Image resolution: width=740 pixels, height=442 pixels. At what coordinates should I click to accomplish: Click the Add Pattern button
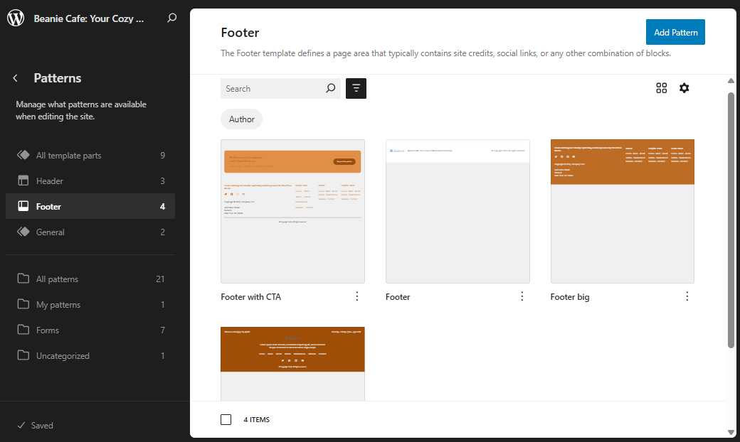(675, 32)
